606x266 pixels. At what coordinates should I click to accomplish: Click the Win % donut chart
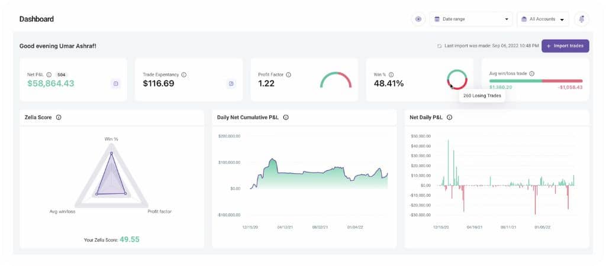[457, 79]
